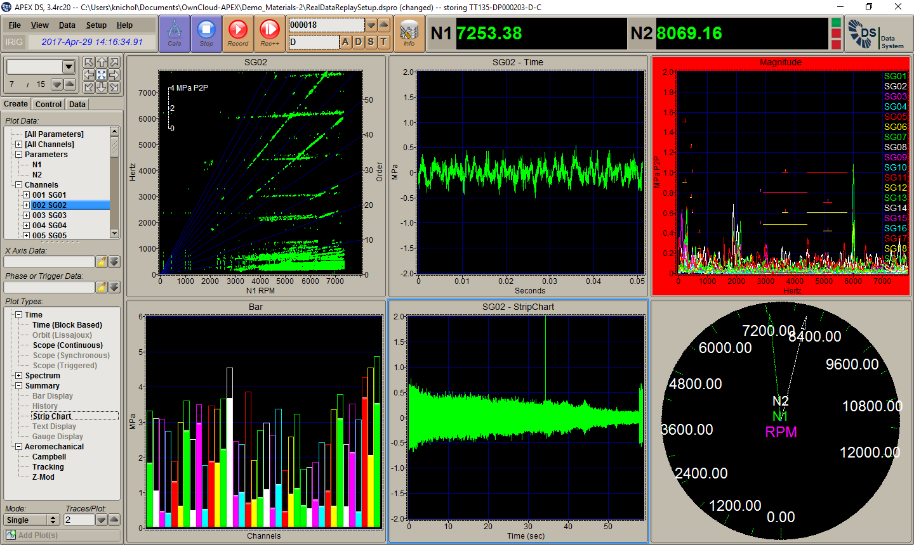The width and height of the screenshot is (914, 545).
Task: Expand the Spectrum plot types node
Action: pyautogui.click(x=18, y=376)
